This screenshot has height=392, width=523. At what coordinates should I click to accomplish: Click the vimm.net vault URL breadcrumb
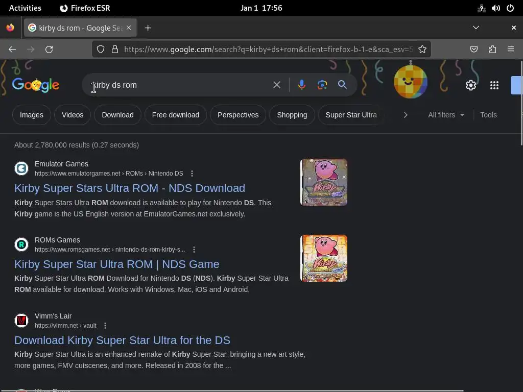(x=65, y=325)
